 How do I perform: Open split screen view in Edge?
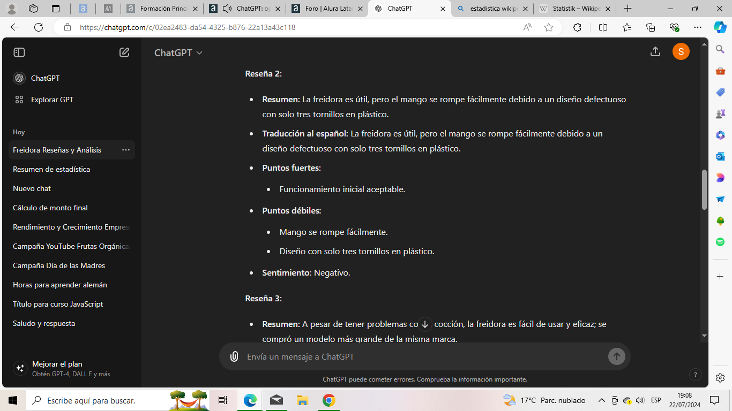tap(603, 27)
